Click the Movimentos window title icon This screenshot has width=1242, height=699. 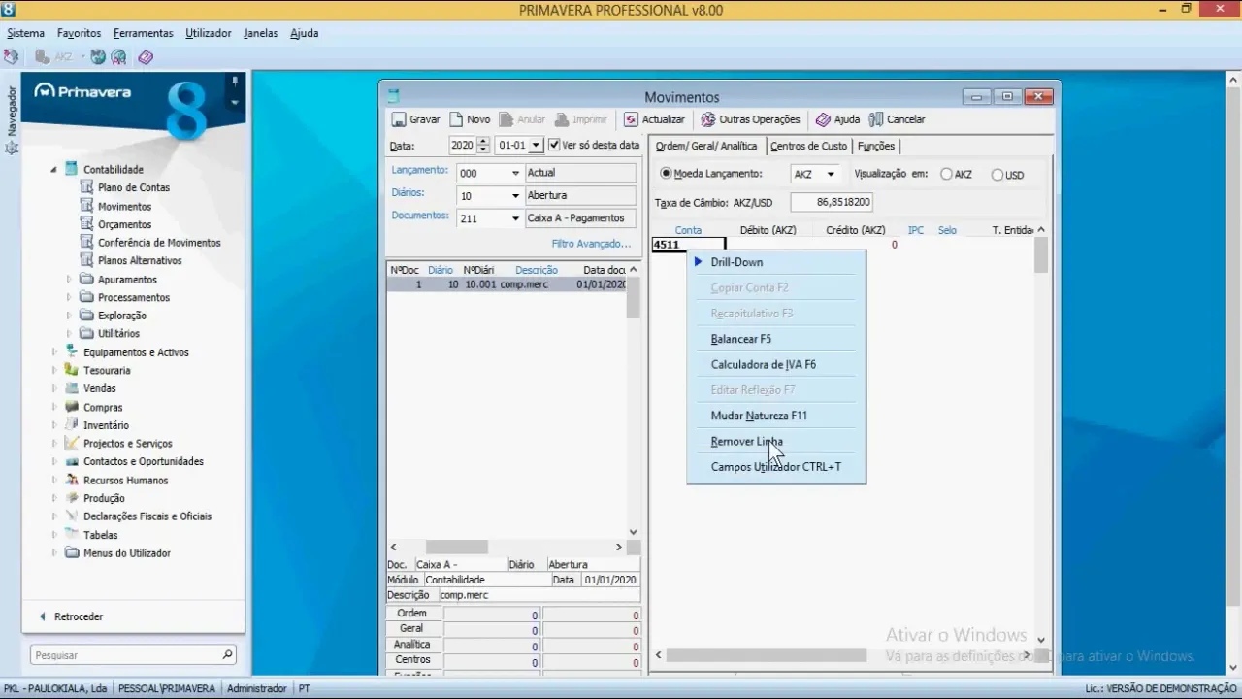393,97
